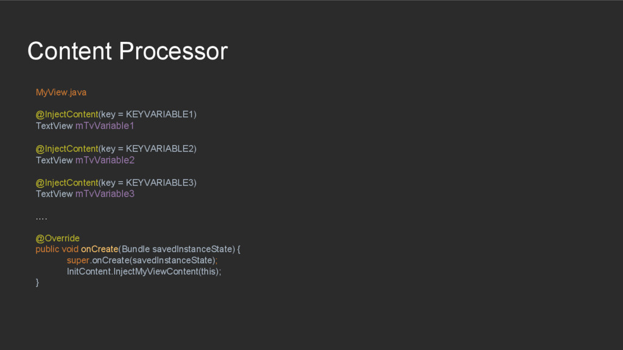The width and height of the screenshot is (623, 350).
Task: Click the orange onCreate method name
Action: point(99,249)
